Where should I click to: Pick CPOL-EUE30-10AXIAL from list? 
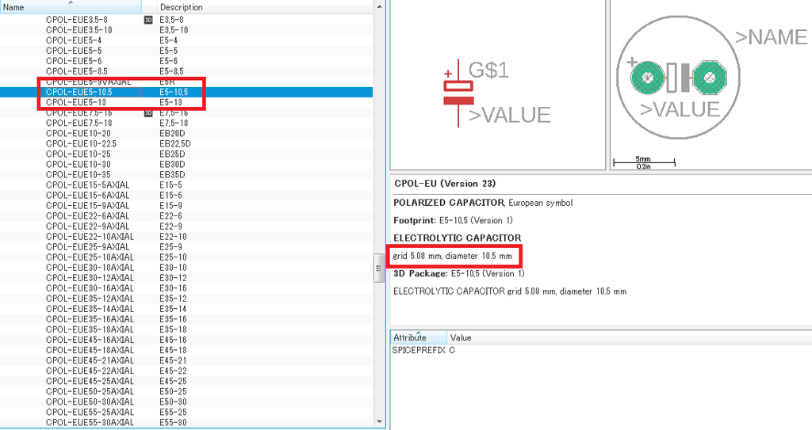[90, 268]
